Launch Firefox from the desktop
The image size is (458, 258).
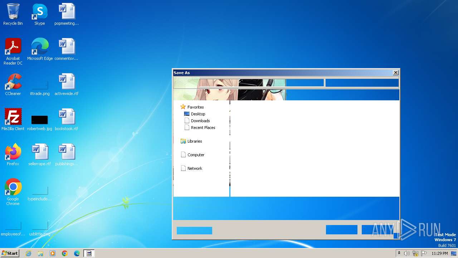pos(13,155)
